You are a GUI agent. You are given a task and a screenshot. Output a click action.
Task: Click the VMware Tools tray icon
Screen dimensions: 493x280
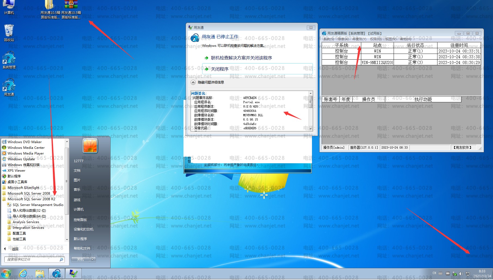[x=448, y=273]
